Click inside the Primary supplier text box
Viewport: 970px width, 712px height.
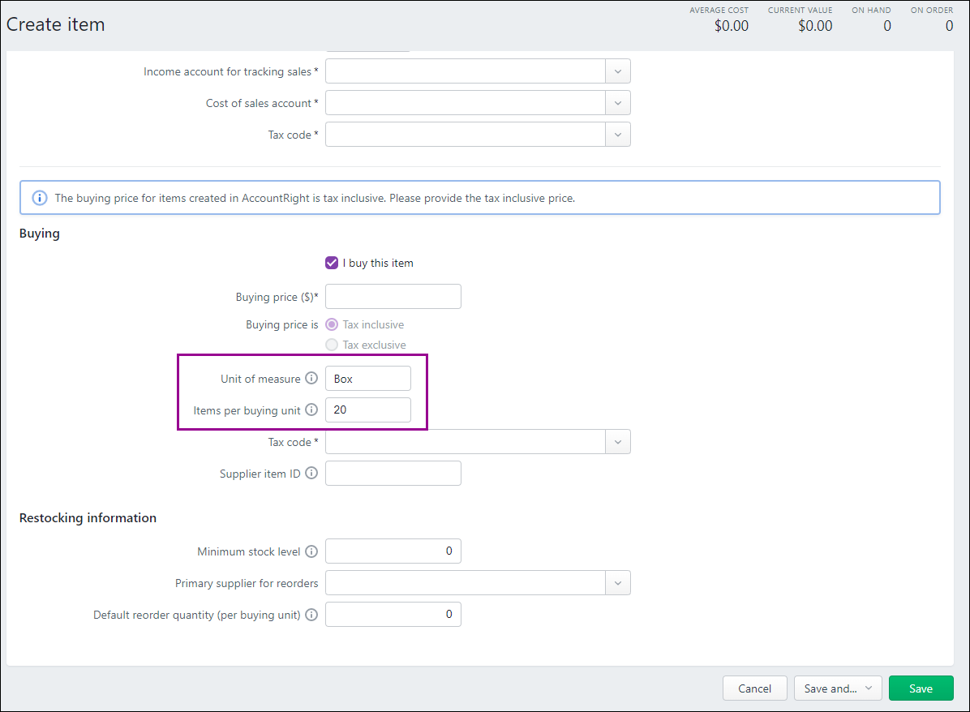pos(466,583)
